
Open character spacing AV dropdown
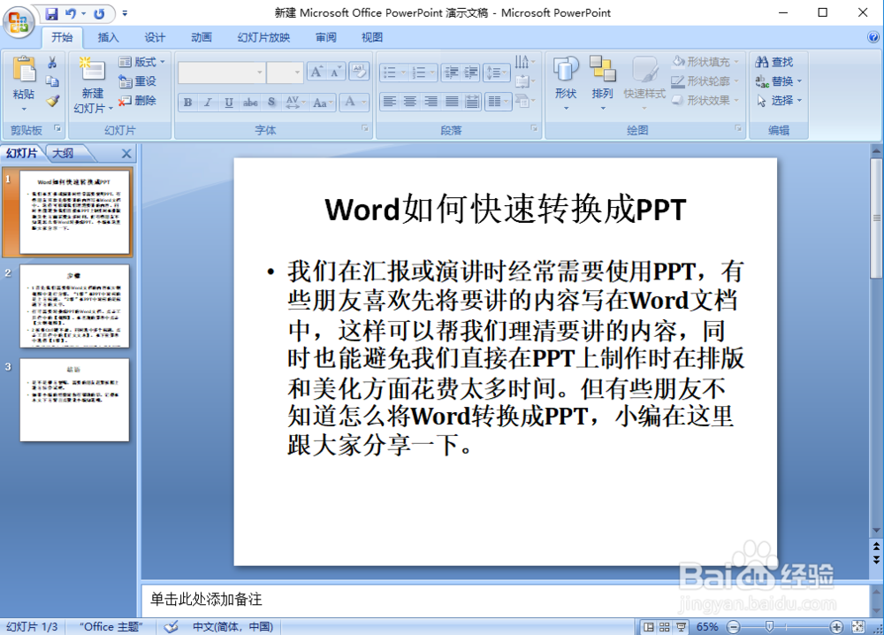(x=295, y=102)
